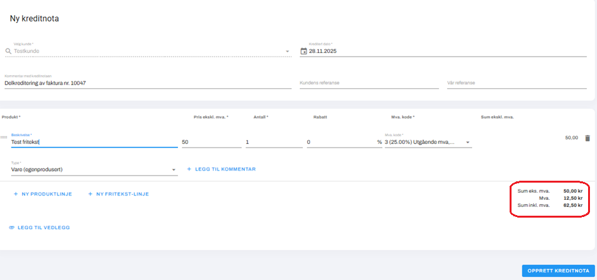Screen dimensions: 597x280
Task: Open the Type dropdown Vare (egenprodusert)
Action: 94,169
